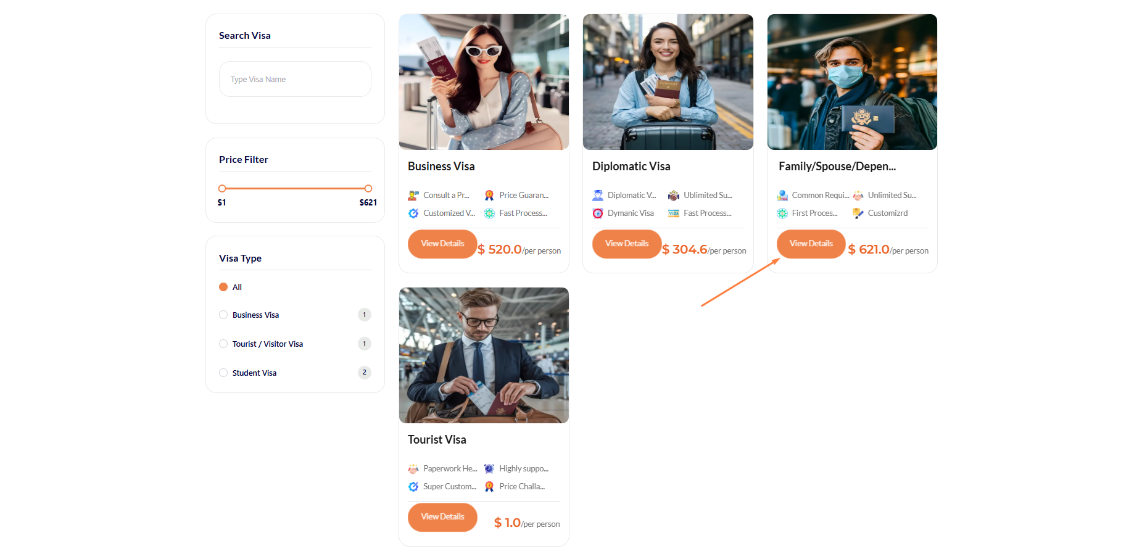
Task: Select the Business Visa radio filter
Action: [x=223, y=315]
